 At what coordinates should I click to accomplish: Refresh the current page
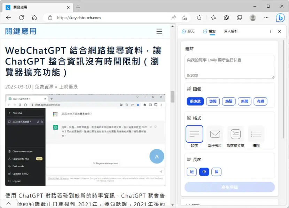click(x=22, y=18)
